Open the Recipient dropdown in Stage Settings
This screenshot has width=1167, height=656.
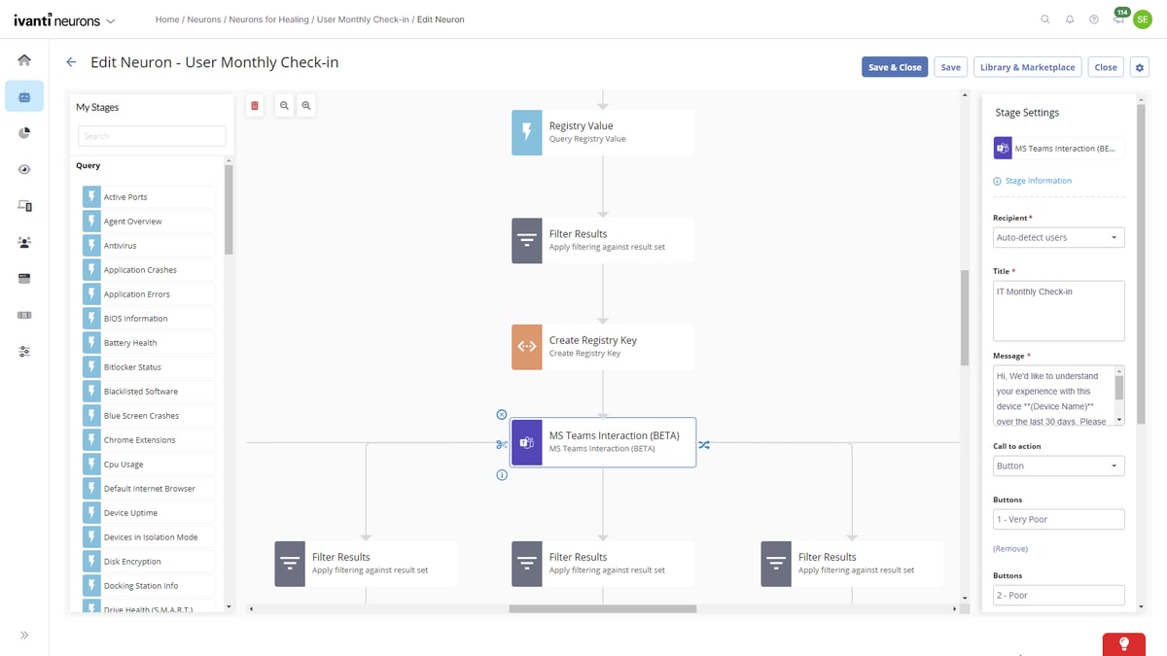1058,236
